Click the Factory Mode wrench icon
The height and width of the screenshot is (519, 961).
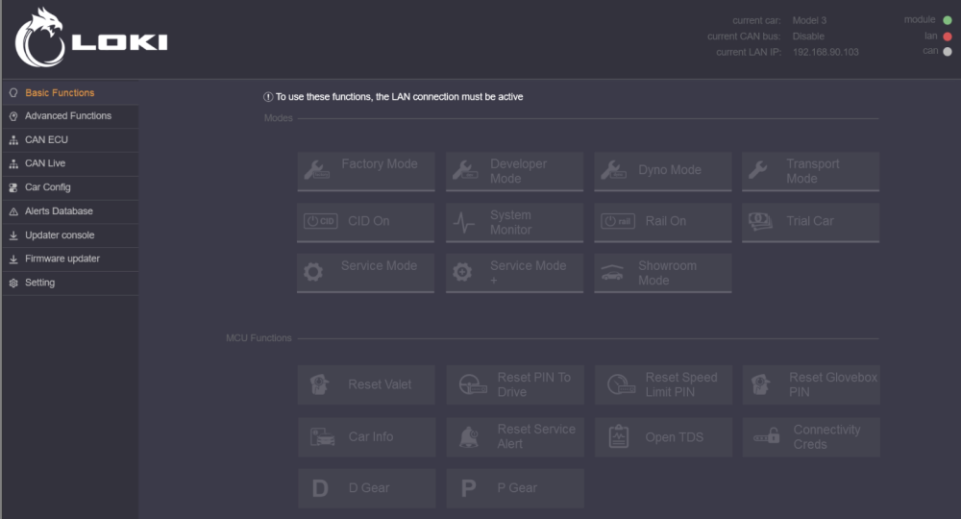[x=316, y=170]
